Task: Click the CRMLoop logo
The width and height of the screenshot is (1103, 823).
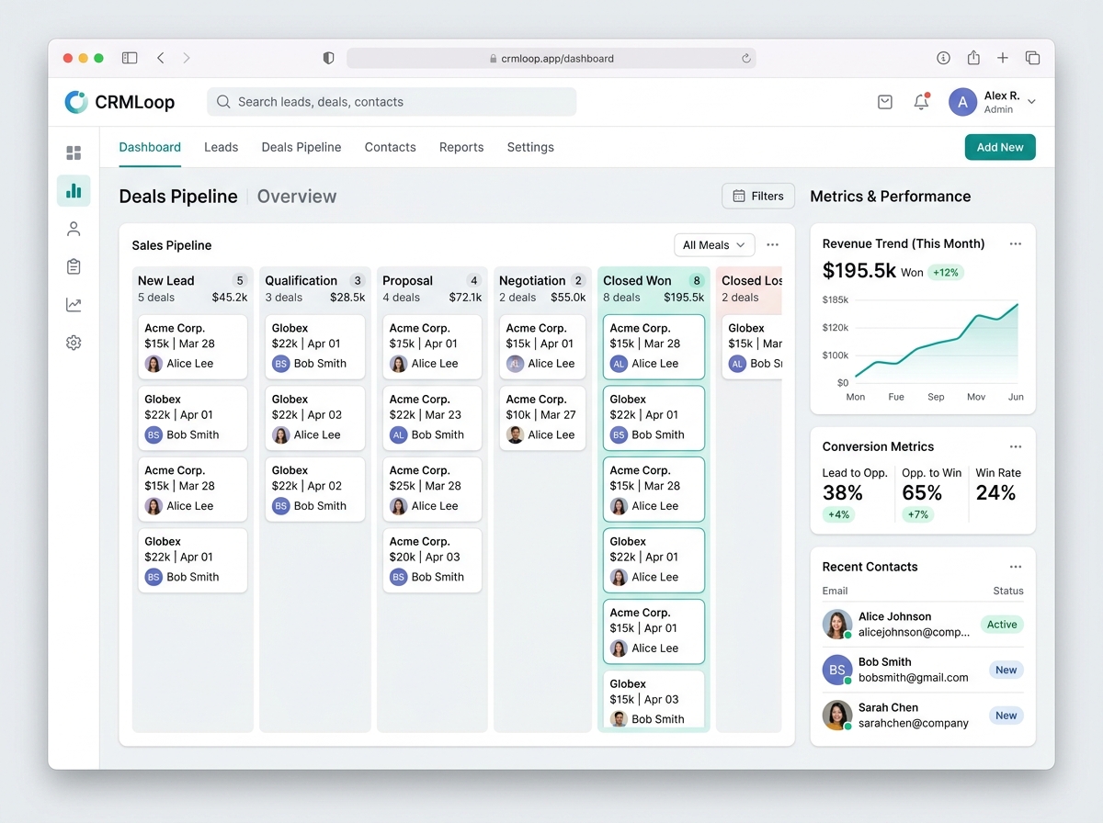Action: (x=119, y=102)
